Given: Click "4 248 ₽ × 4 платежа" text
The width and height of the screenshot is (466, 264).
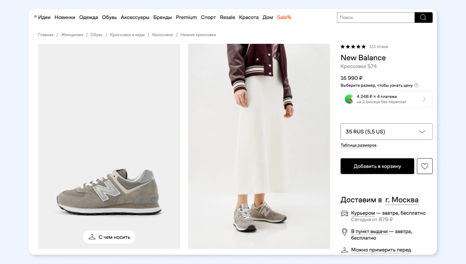Looking at the screenshot, I should coord(377,96).
